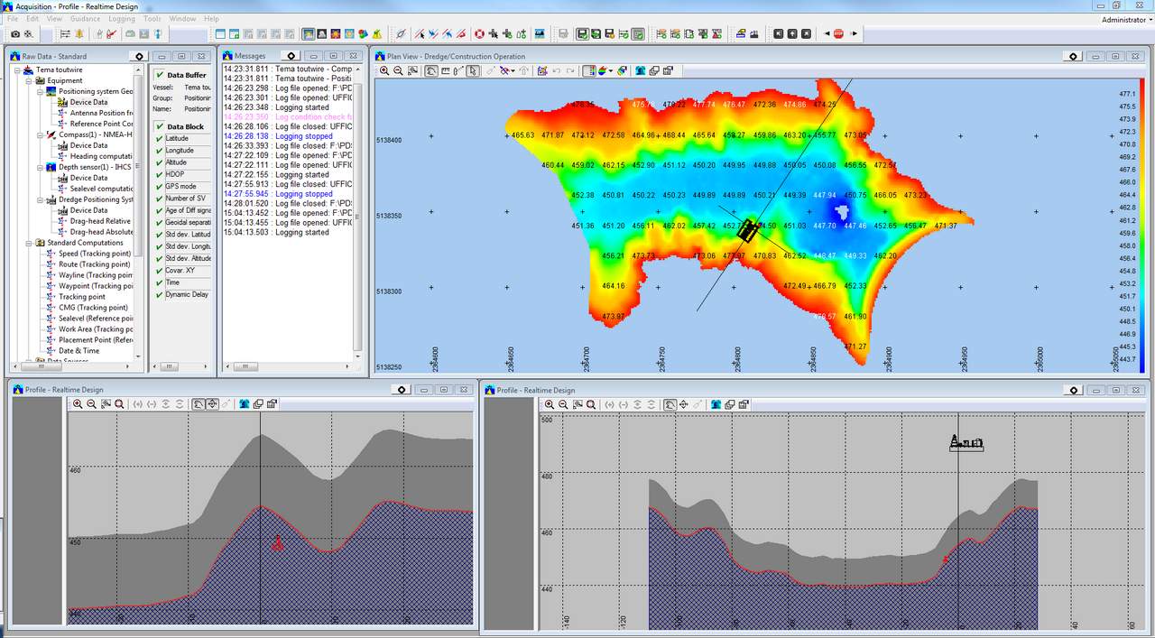Zoom out on the left Profile view
This screenshot has width=1155, height=638.
pyautogui.click(x=91, y=404)
